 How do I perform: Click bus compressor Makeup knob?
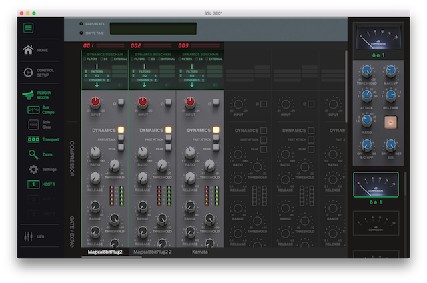coord(390,71)
